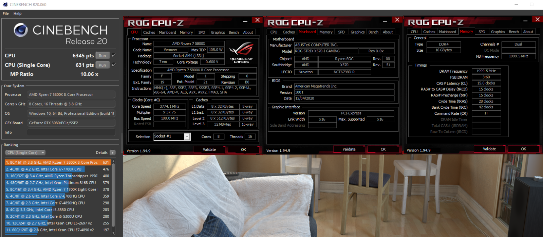This screenshot has width=543, height=237.
Task: Open Graphics tab in Memory CPU-Z window
Action: click(x=498, y=32)
